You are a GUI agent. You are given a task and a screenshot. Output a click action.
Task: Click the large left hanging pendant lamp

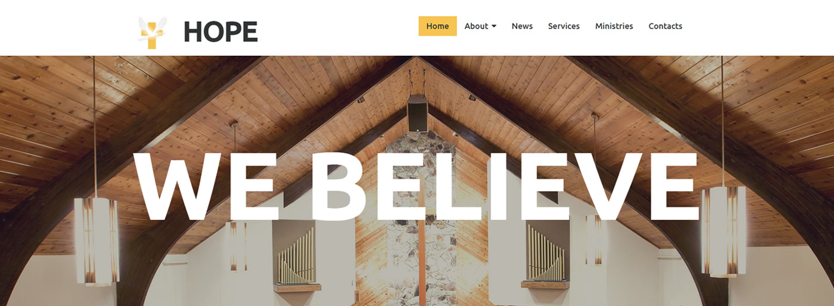coord(96,240)
